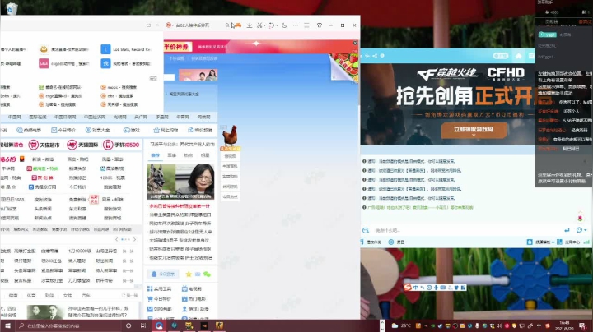Switch to the first highlighted news tab
The image size is (593, 332).
(x=155, y=155)
